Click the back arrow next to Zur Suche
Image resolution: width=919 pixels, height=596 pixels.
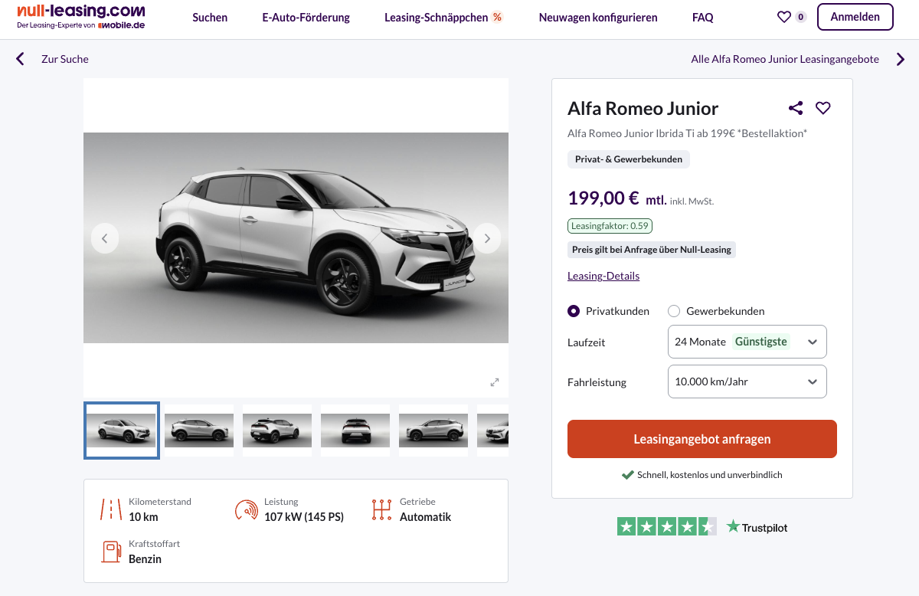(x=20, y=59)
